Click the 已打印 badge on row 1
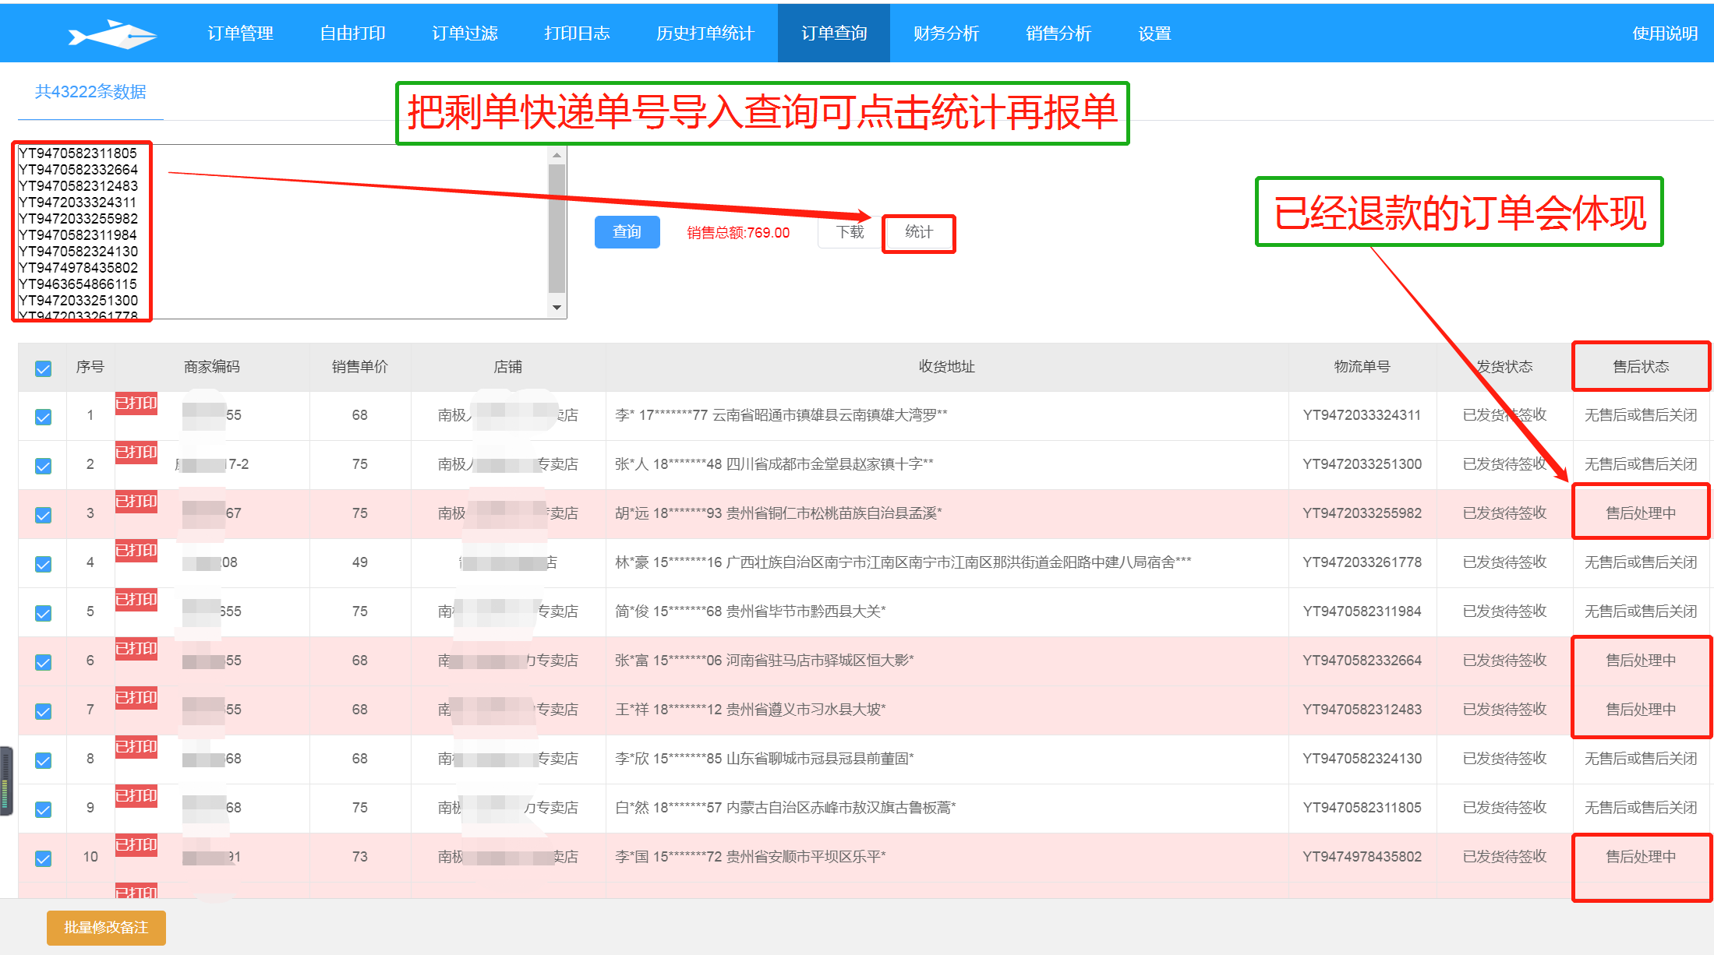The width and height of the screenshot is (1714, 955). (136, 403)
